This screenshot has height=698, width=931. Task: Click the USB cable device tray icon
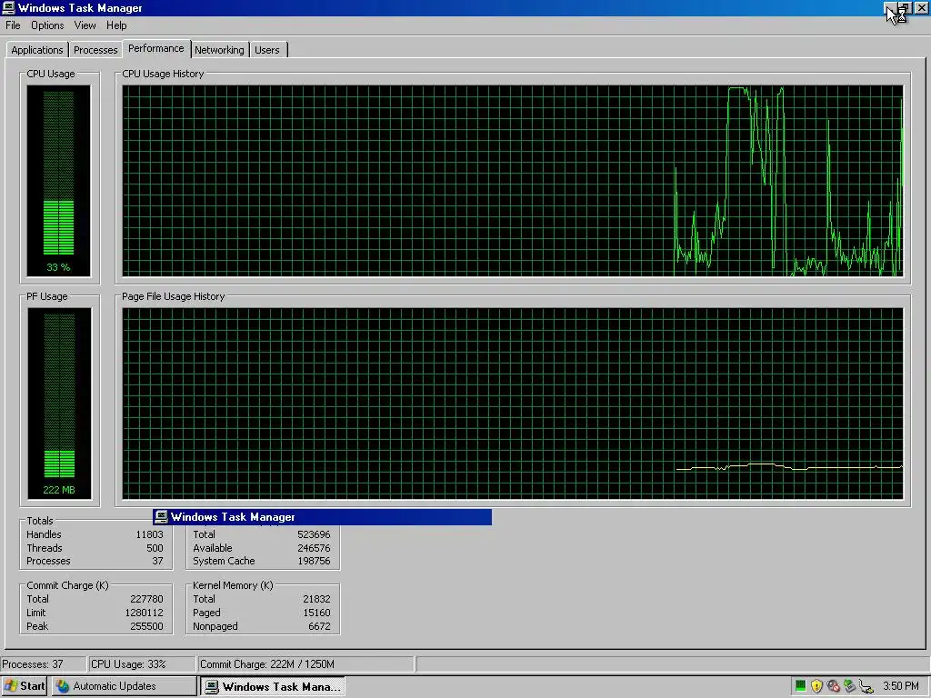tap(866, 687)
